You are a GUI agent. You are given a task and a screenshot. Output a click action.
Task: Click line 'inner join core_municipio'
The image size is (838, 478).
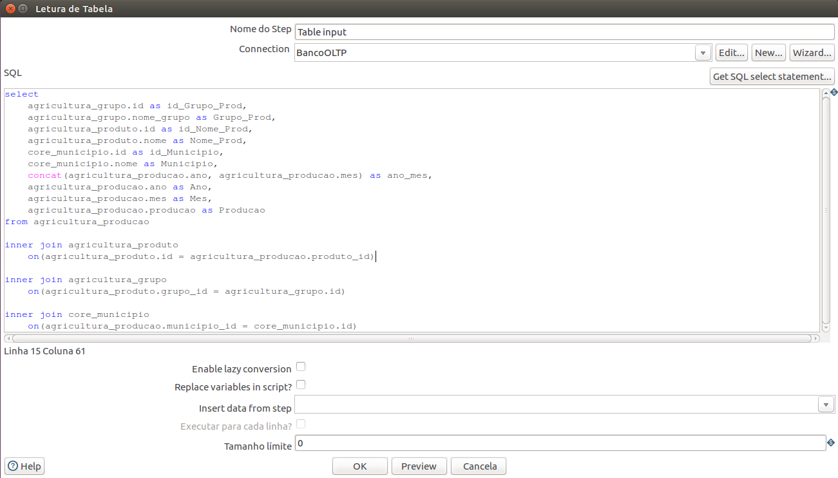[x=77, y=314]
